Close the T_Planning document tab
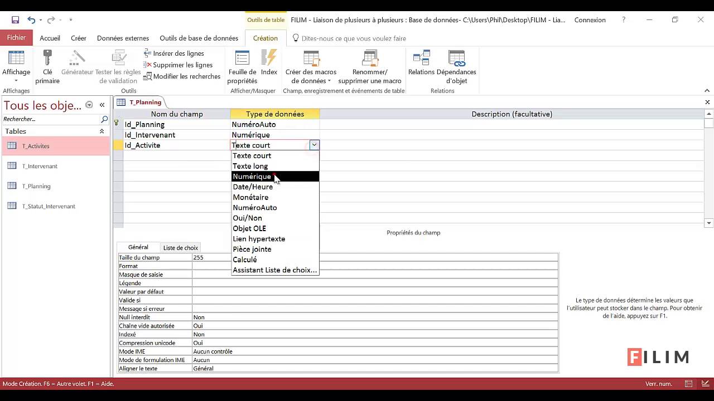 click(707, 102)
